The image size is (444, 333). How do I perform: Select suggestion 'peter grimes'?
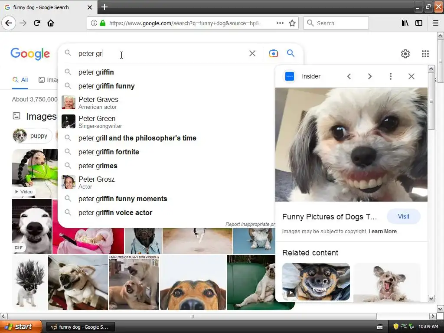[x=167, y=166]
